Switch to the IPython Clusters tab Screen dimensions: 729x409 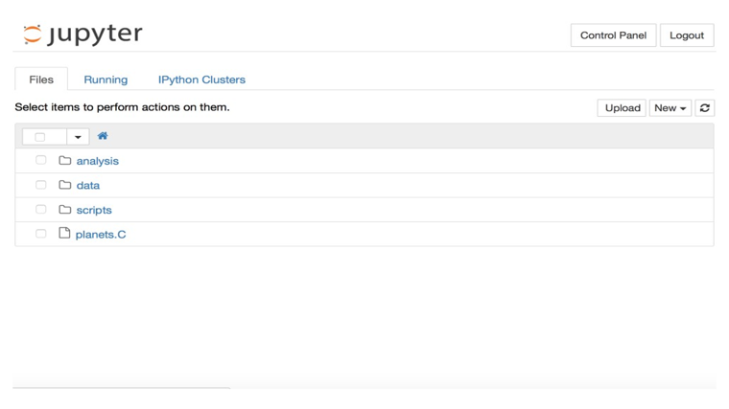pos(201,80)
